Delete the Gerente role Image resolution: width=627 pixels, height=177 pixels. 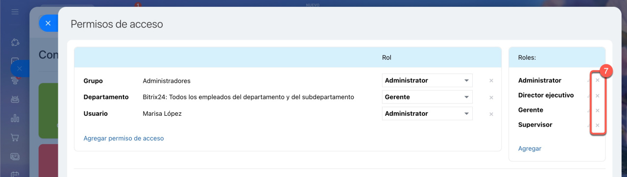tap(597, 110)
